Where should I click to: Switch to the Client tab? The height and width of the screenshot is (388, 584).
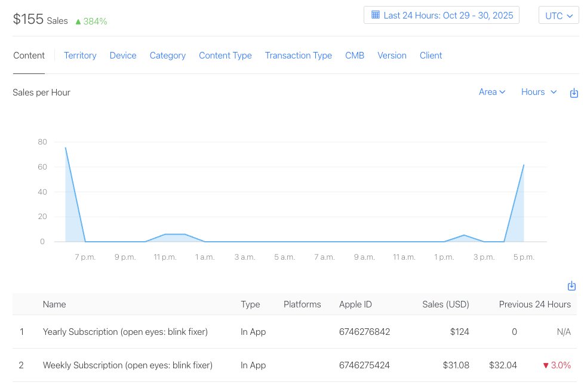click(431, 56)
